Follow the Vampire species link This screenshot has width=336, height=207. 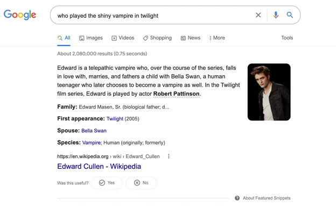point(92,143)
